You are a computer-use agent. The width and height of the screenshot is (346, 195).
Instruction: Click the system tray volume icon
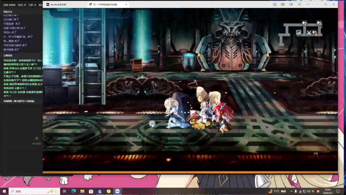click(x=309, y=191)
